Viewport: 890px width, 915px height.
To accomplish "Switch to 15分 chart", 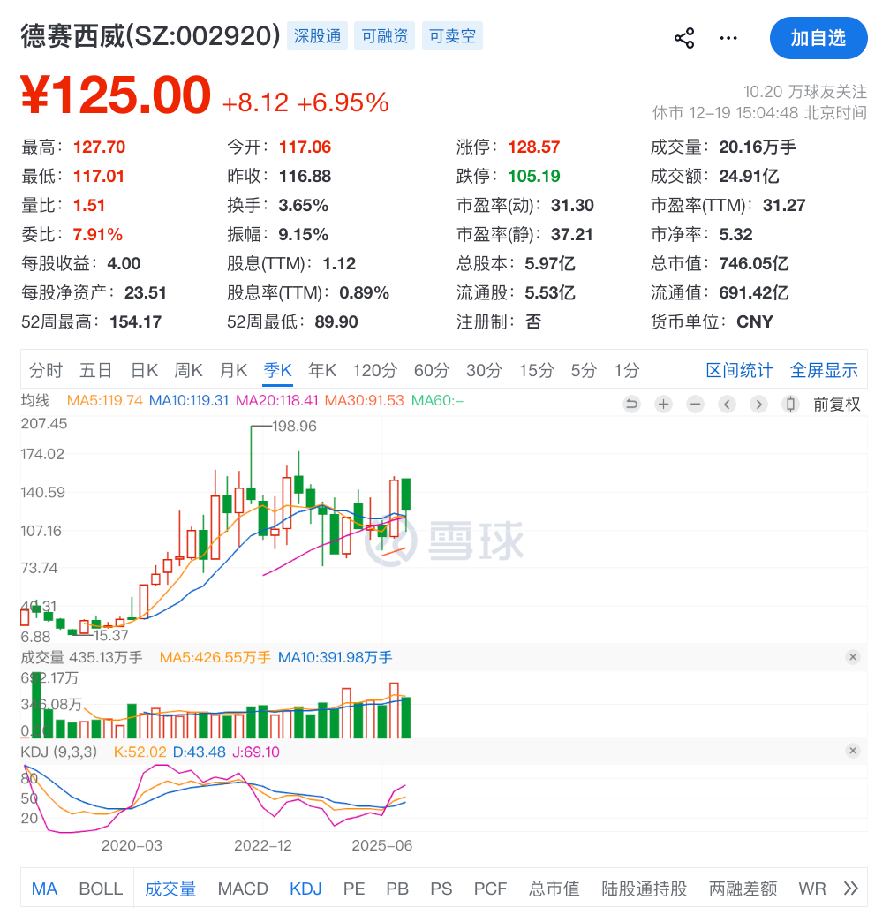I will pos(537,370).
